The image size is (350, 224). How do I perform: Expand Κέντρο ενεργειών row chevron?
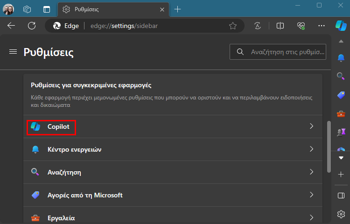click(x=312, y=149)
